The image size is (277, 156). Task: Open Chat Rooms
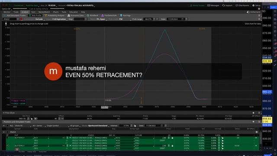coord(242,5)
